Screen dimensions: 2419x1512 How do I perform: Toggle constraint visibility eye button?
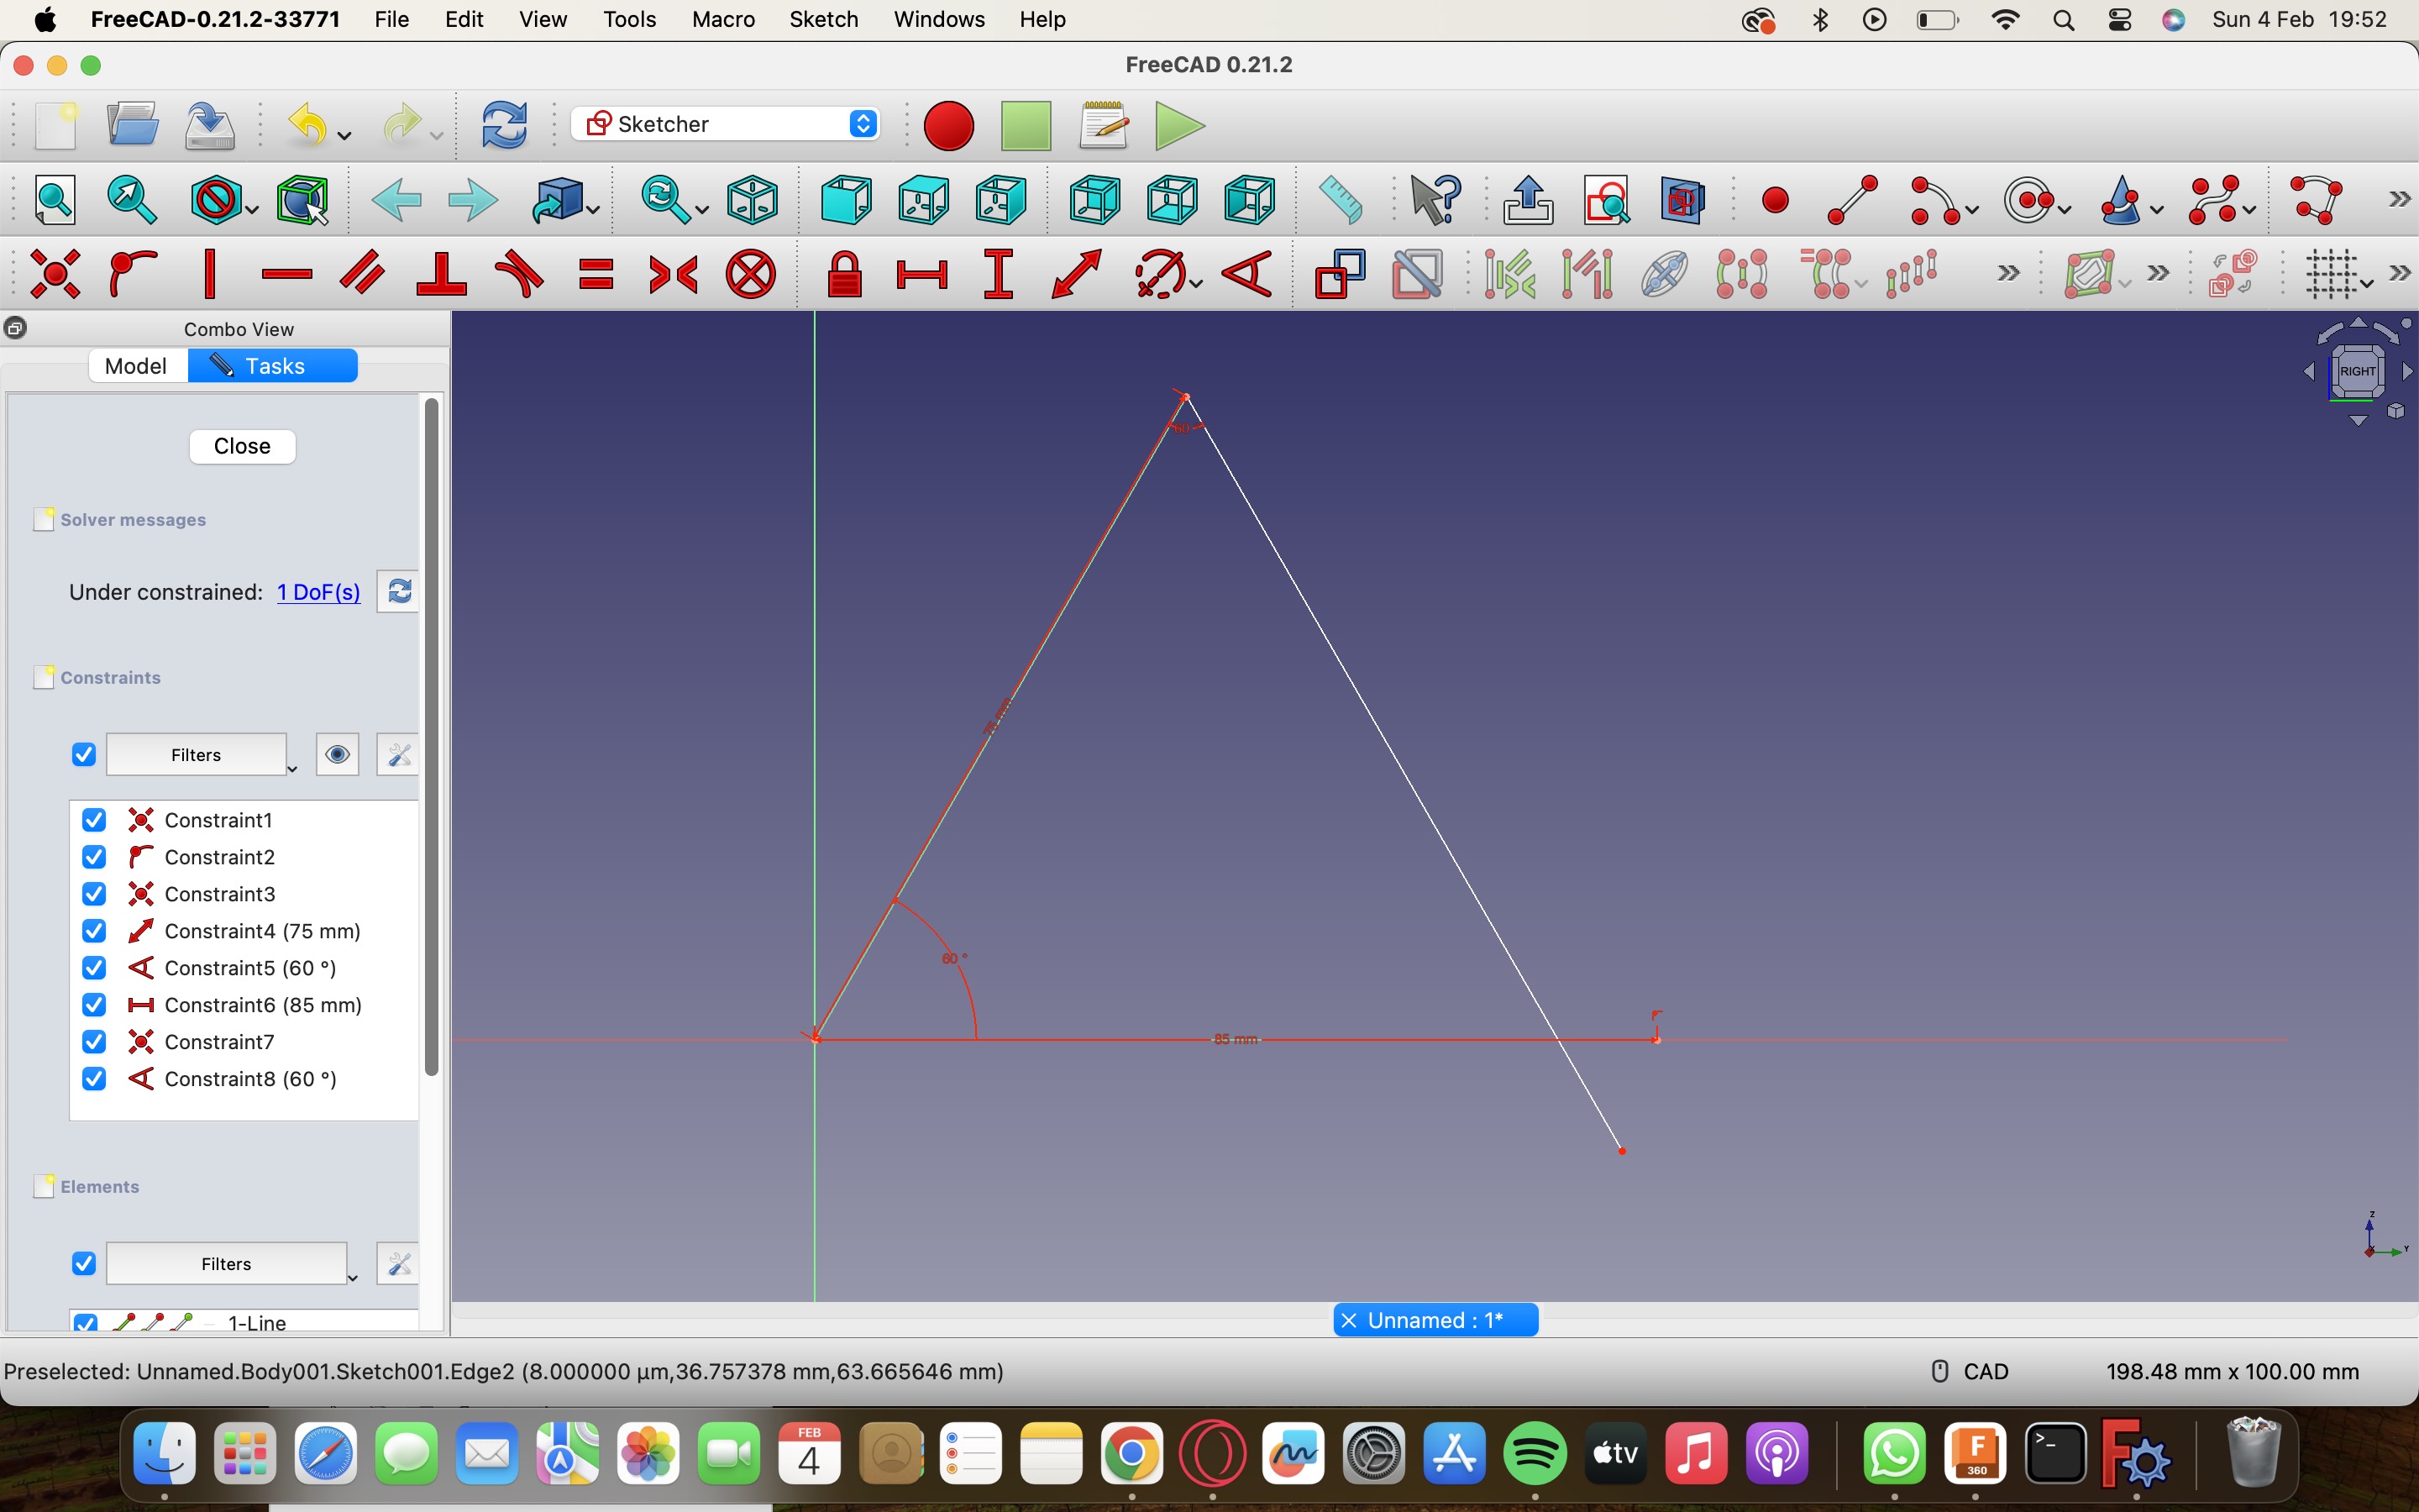coord(337,754)
